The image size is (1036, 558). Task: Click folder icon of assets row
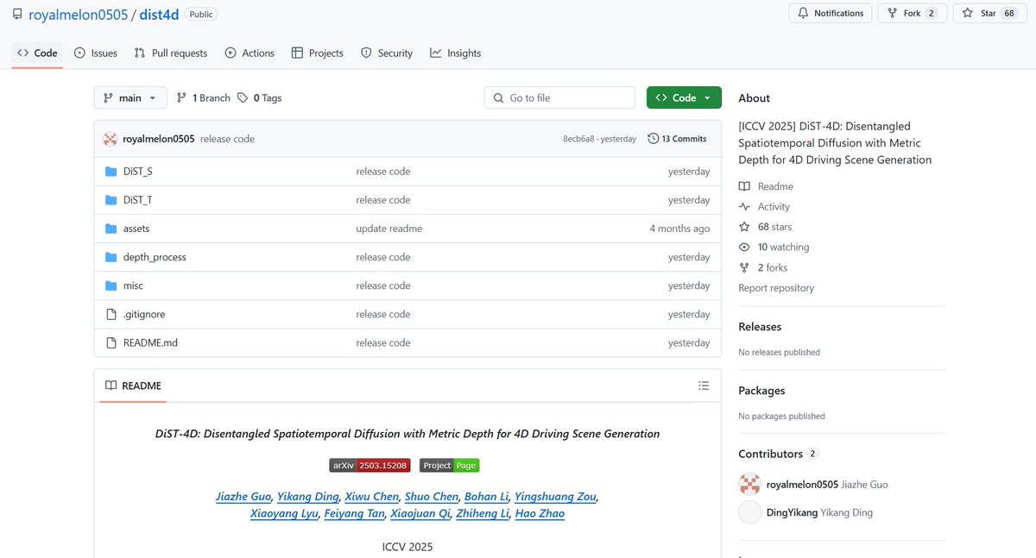111,229
